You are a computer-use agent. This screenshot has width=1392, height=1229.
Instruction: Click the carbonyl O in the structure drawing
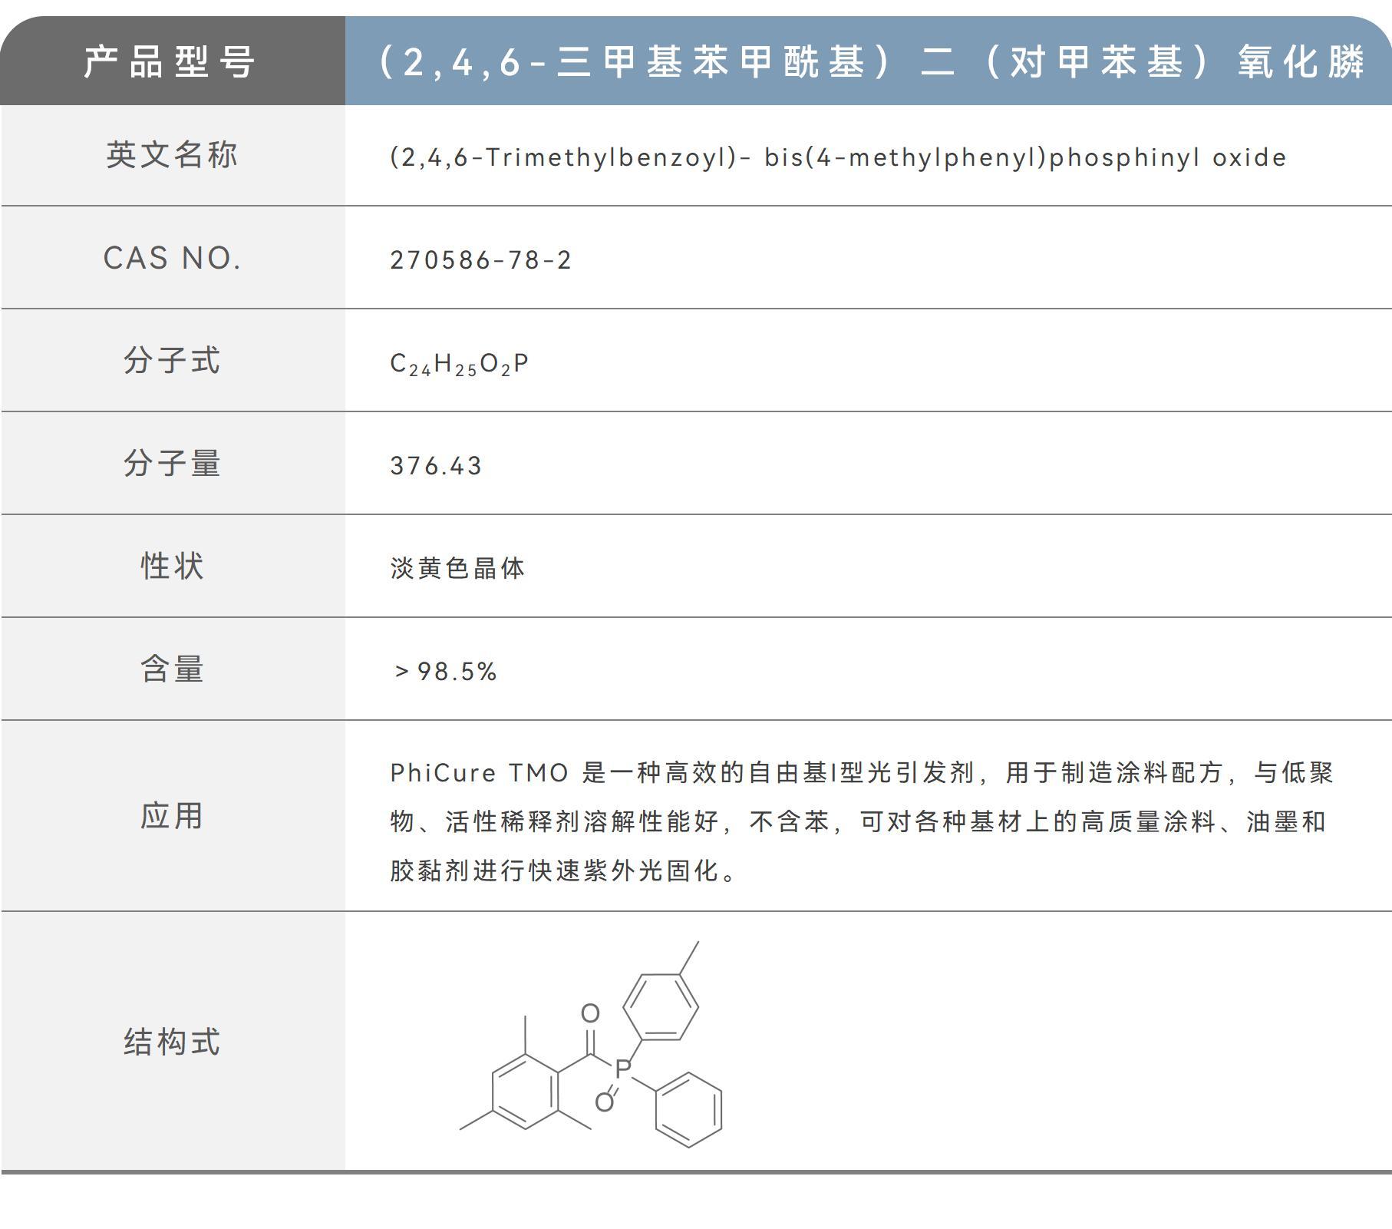[590, 1013]
